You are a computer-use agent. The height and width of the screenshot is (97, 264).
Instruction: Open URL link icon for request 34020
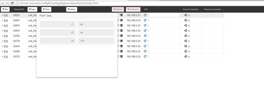tap(145, 15)
